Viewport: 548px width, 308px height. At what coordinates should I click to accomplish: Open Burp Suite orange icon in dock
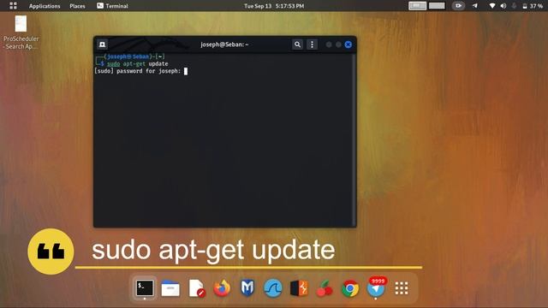(x=299, y=288)
